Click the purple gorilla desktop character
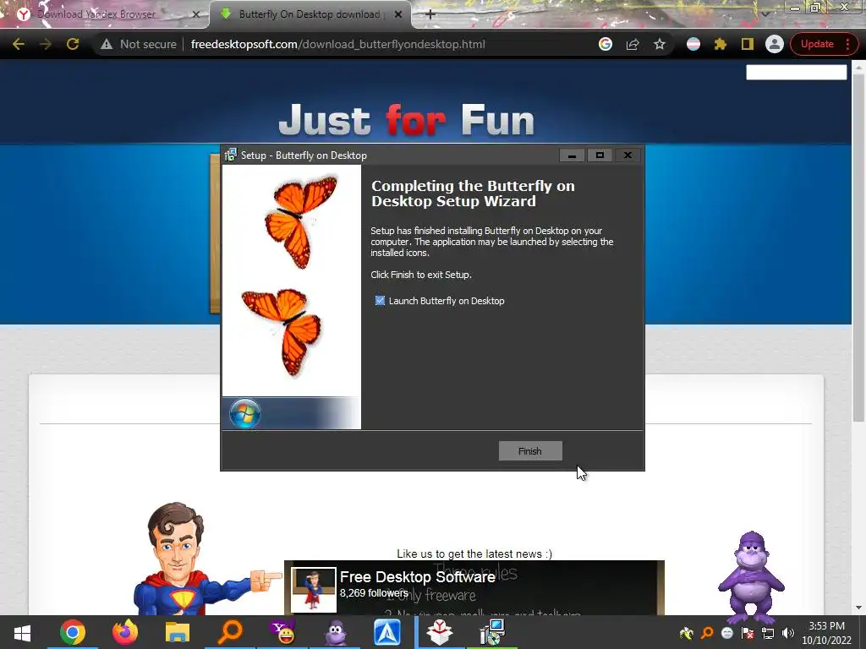Screen dimensions: 866x649 click(751, 576)
